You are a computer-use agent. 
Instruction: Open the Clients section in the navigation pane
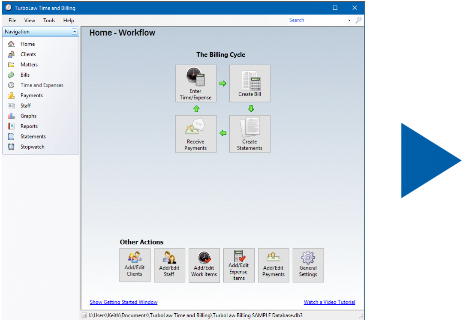pyautogui.click(x=27, y=54)
